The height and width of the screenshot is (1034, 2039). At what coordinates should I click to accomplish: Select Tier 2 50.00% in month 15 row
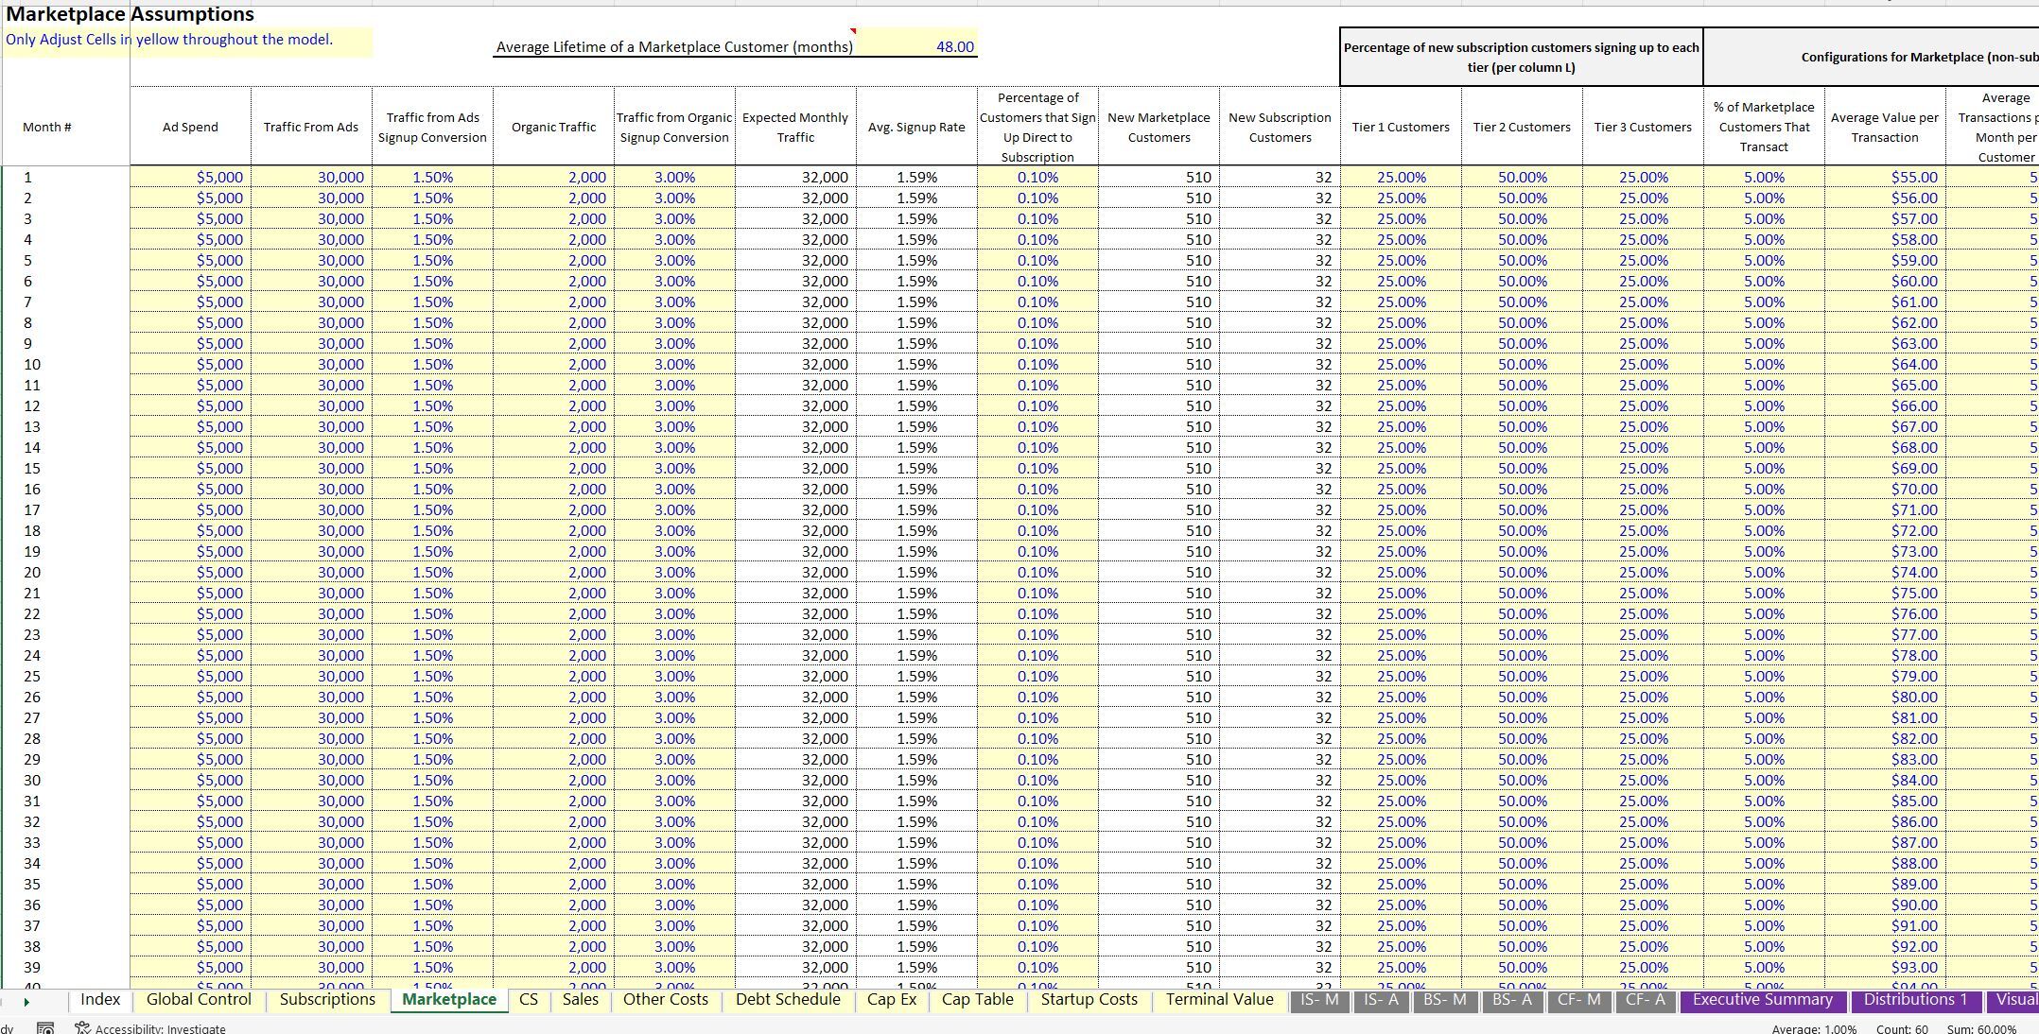tap(1522, 468)
